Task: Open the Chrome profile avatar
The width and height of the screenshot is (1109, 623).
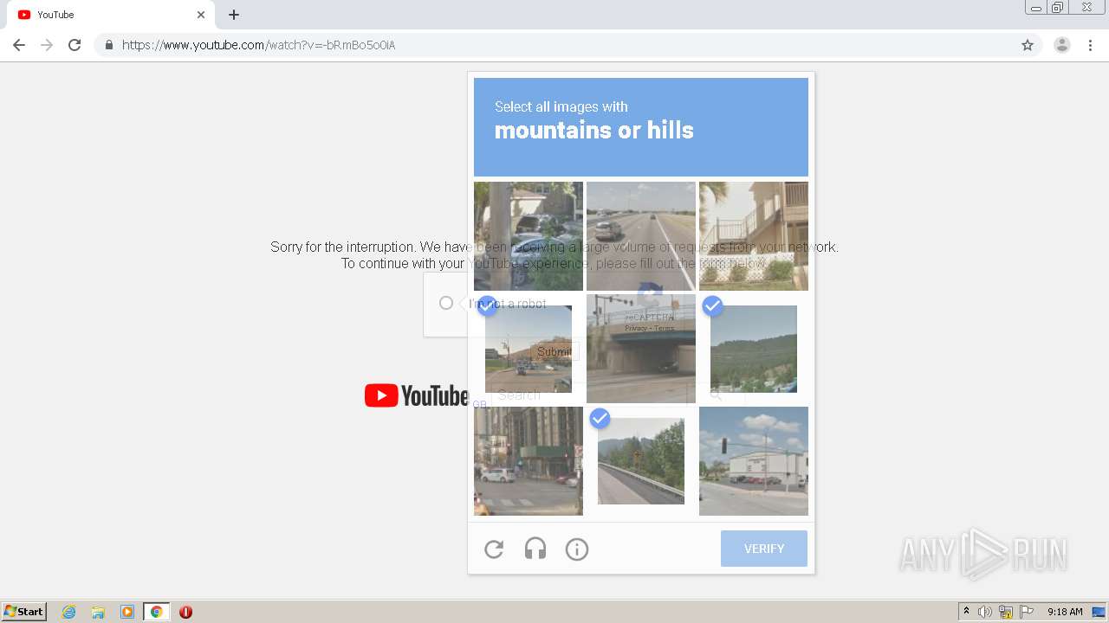Action: [1061, 45]
